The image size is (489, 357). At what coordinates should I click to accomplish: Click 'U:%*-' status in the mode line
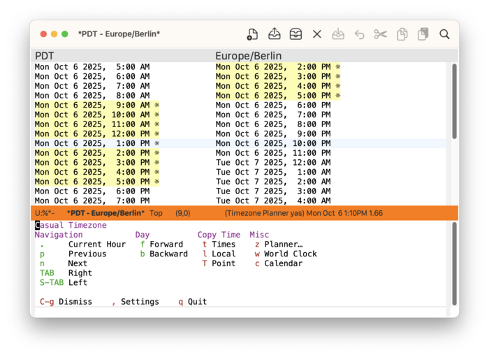click(x=45, y=213)
